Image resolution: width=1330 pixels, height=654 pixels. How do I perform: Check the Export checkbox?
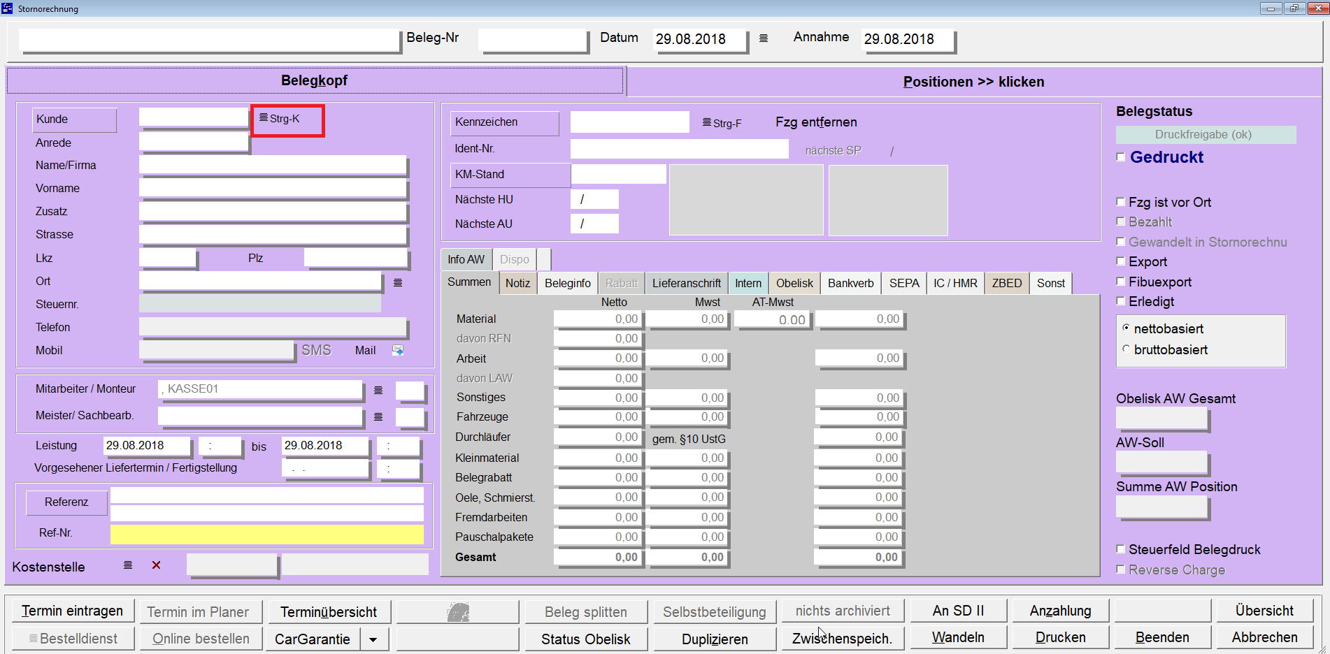1121,261
